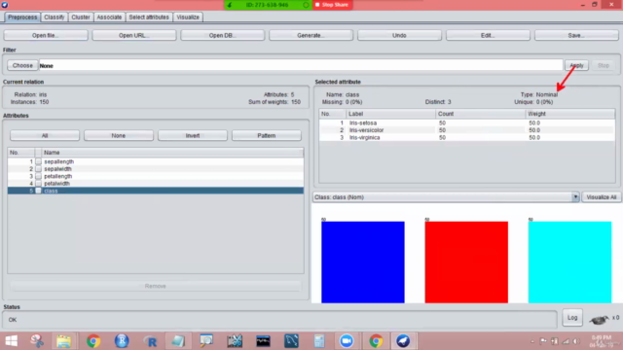Click the red Iris-versicolor histogram bar
623x350 pixels.
466,262
